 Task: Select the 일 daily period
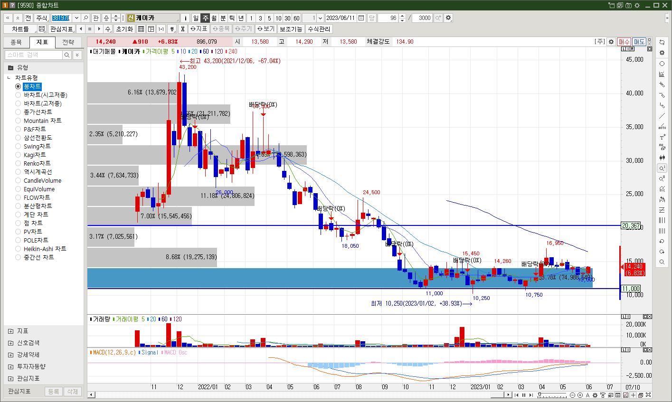pos(196,18)
